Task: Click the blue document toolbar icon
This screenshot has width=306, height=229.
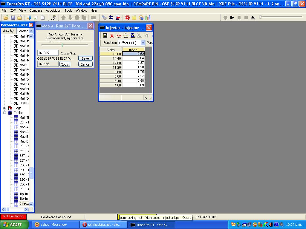Action: 29,18
